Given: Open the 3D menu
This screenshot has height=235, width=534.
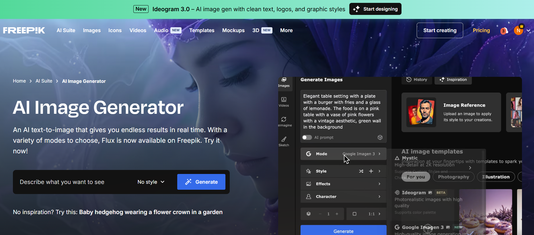Looking at the screenshot, I should [x=262, y=30].
